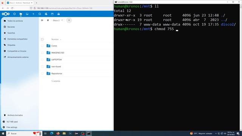
Task: Click the LAPTOPTEM folder icon
Action: [x=48, y=60]
